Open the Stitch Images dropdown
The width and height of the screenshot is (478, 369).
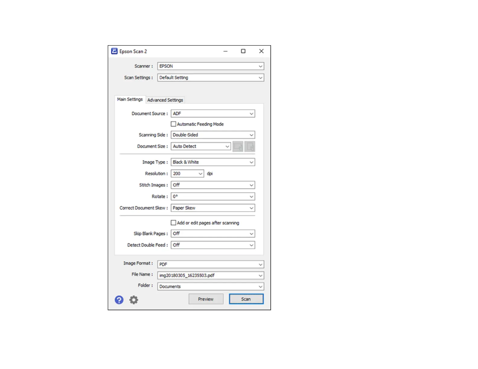tap(213, 185)
